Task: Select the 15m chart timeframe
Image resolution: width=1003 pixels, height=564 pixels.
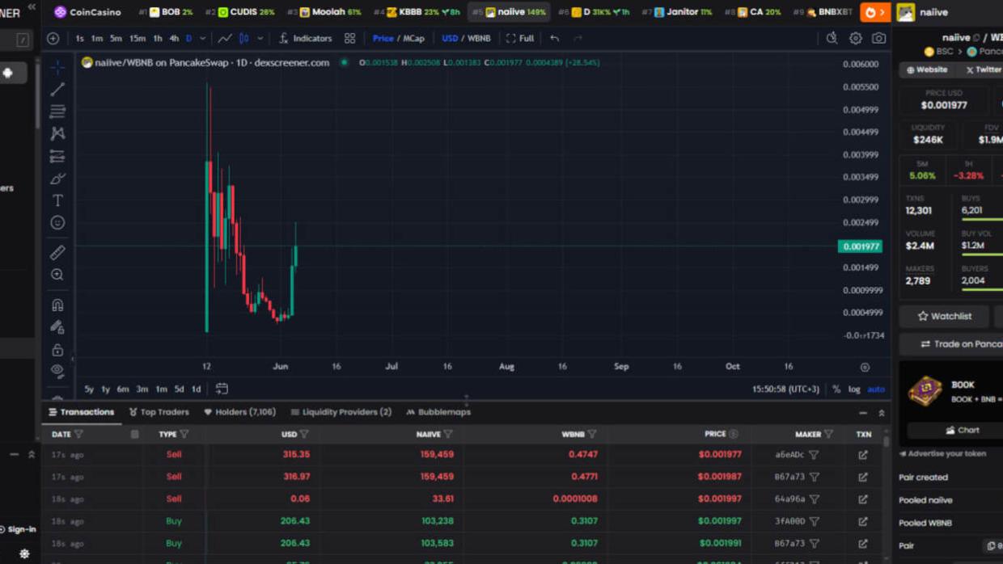Action: pyautogui.click(x=138, y=38)
